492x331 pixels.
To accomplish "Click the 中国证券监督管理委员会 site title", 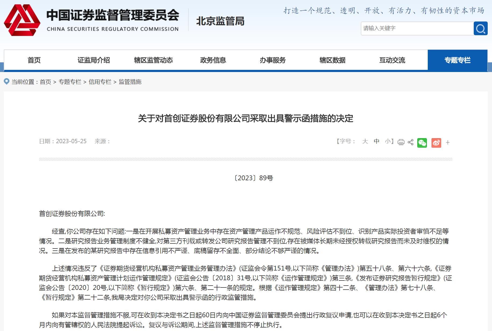I will [113, 15].
